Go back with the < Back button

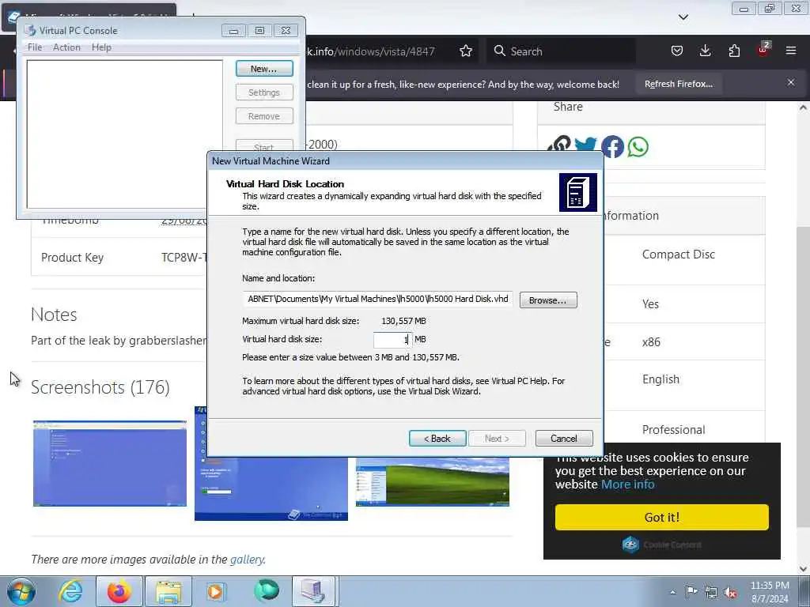437,438
